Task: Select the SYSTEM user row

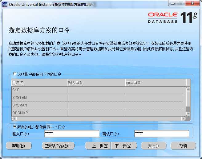Action: (97, 98)
